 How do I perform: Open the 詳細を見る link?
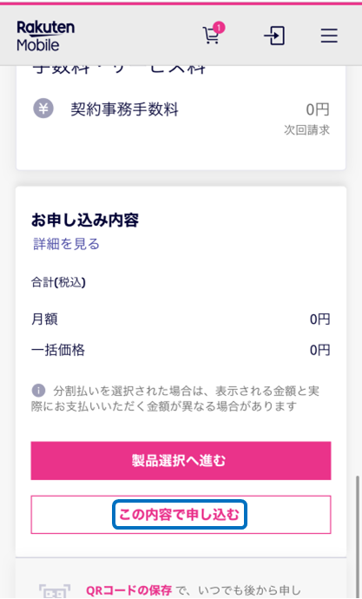pos(66,244)
